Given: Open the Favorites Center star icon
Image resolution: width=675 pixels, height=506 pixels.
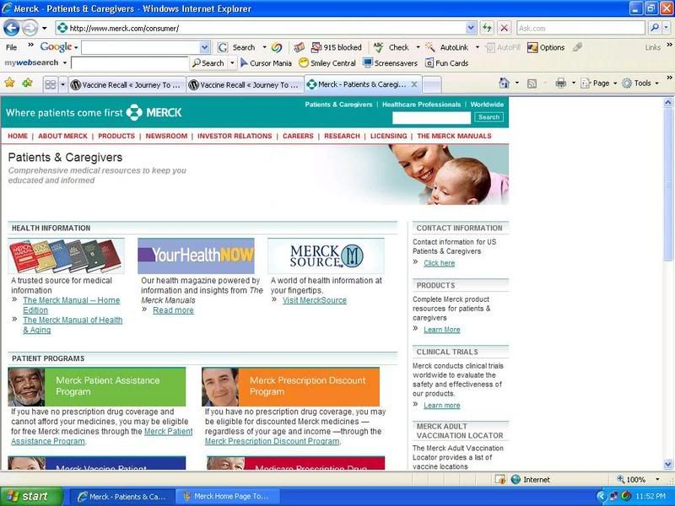Looking at the screenshot, I should [9, 82].
